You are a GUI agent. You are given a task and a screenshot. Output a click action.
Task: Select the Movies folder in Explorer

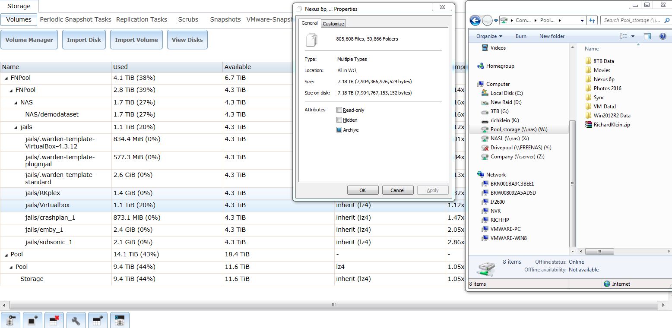(x=597, y=70)
